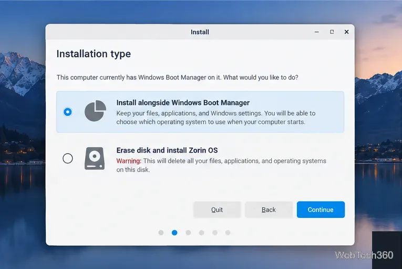Click "Install alongside Windows Boot Manager" heading
Image resolution: width=402 pixels, height=269 pixels.
183,103
